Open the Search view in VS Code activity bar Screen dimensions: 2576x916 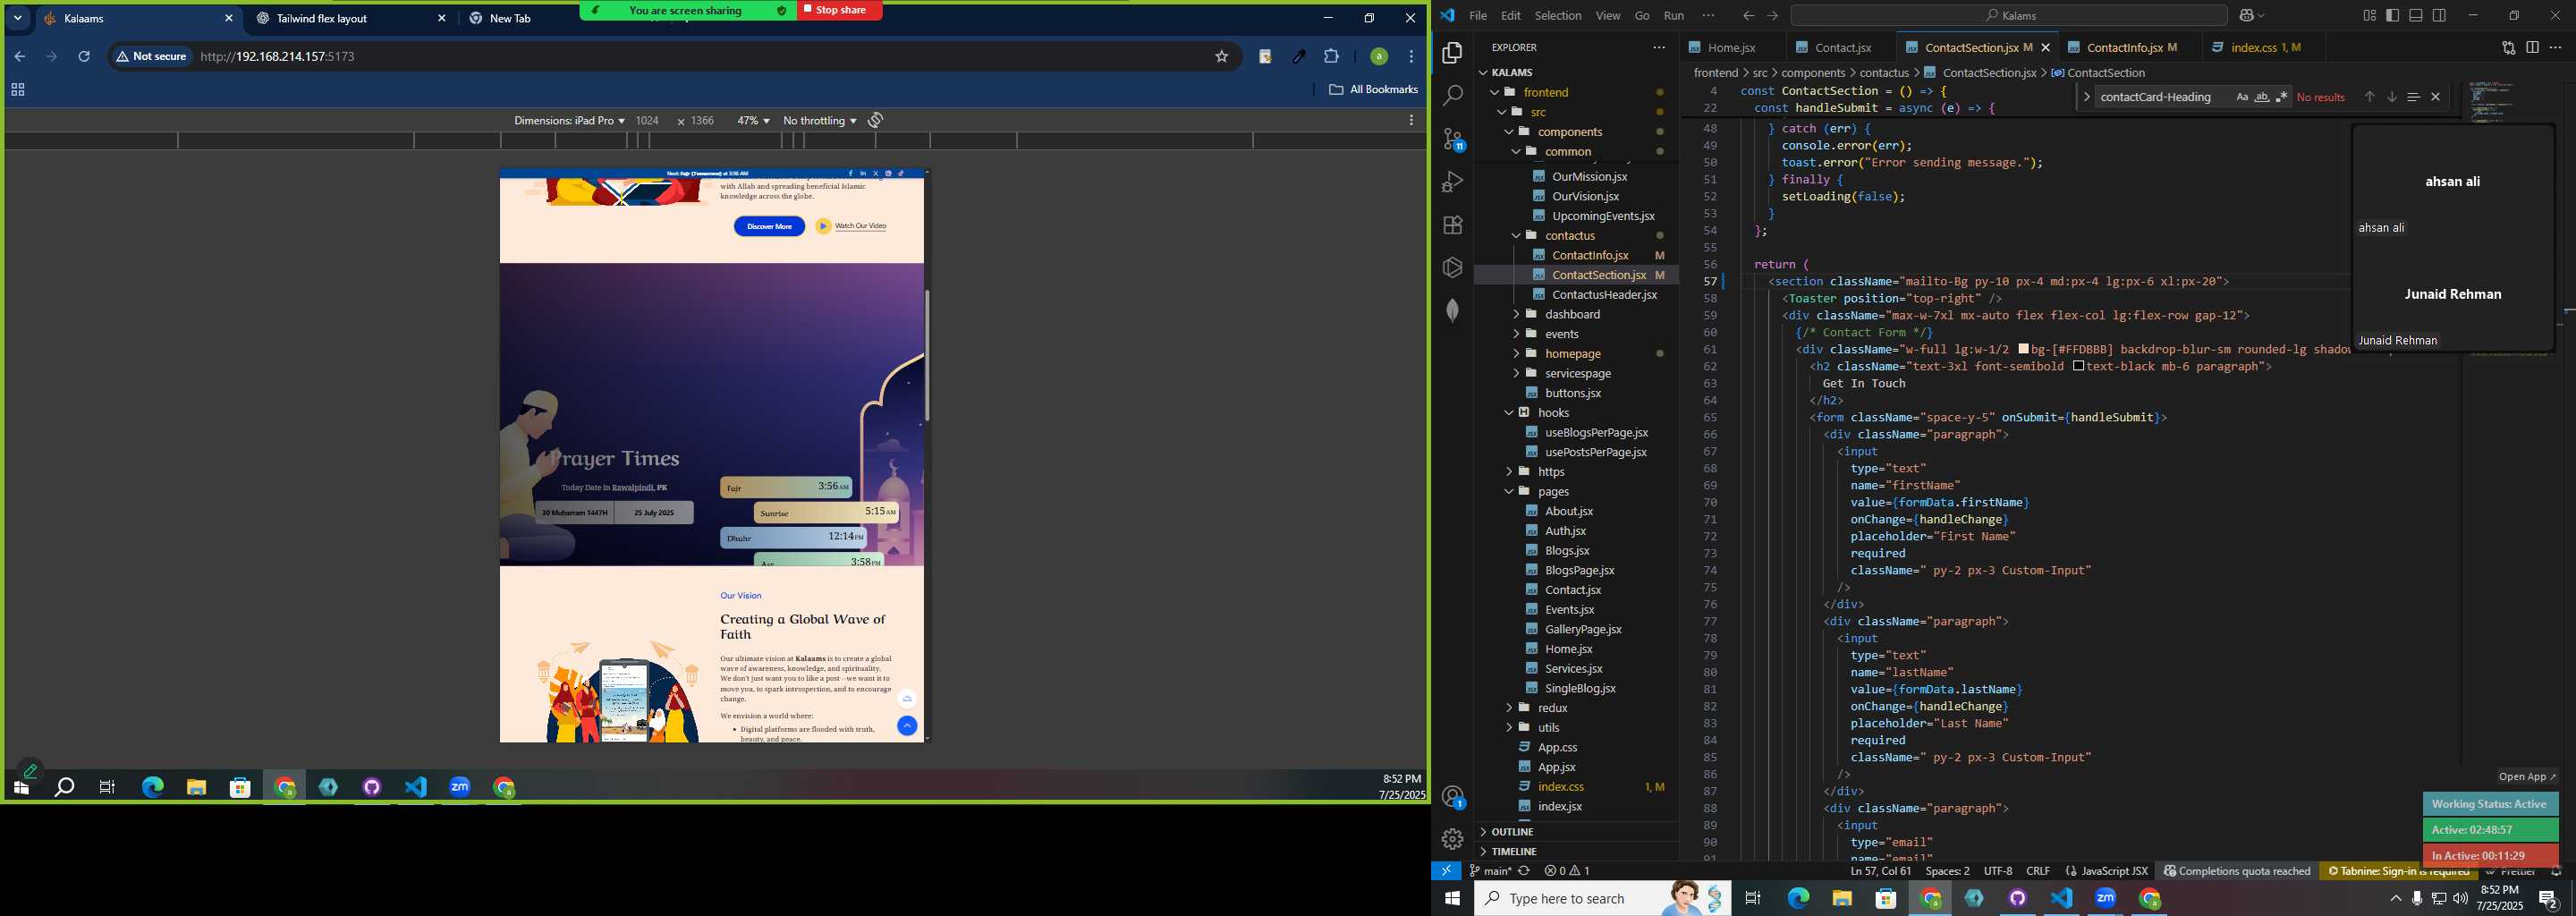tap(1453, 96)
